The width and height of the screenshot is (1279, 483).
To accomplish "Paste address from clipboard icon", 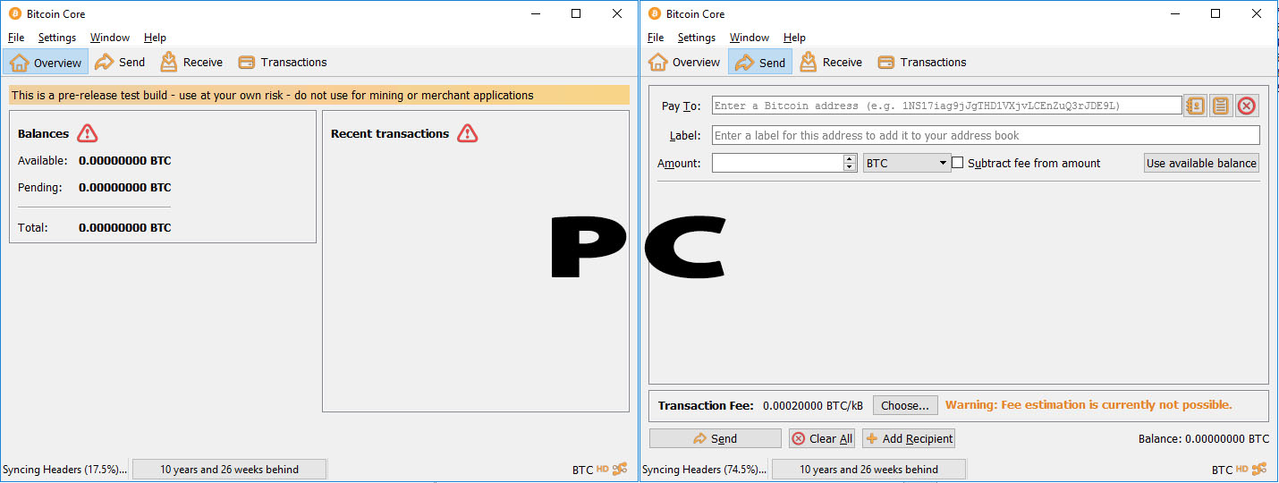I will click(x=1221, y=106).
